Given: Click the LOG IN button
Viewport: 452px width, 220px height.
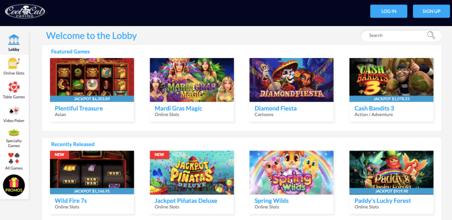Looking at the screenshot, I should click(388, 11).
